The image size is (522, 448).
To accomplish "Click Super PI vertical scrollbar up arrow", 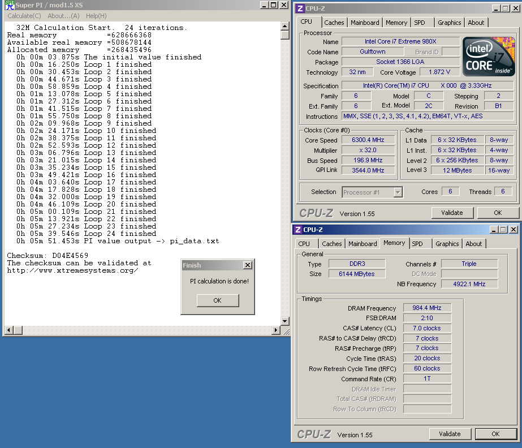I will (x=285, y=27).
